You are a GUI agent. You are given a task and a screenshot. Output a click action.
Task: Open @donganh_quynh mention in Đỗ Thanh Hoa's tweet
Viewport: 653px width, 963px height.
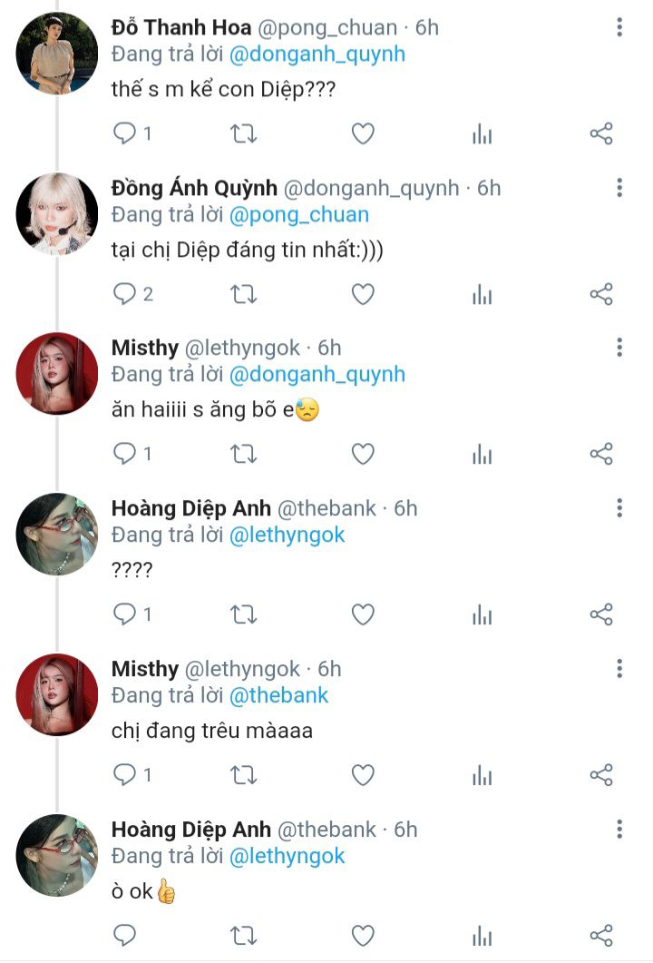click(x=317, y=54)
